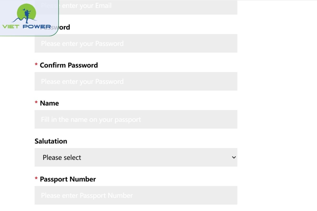317x211 pixels.
Task: Open the Salutation dropdown
Action: point(136,157)
